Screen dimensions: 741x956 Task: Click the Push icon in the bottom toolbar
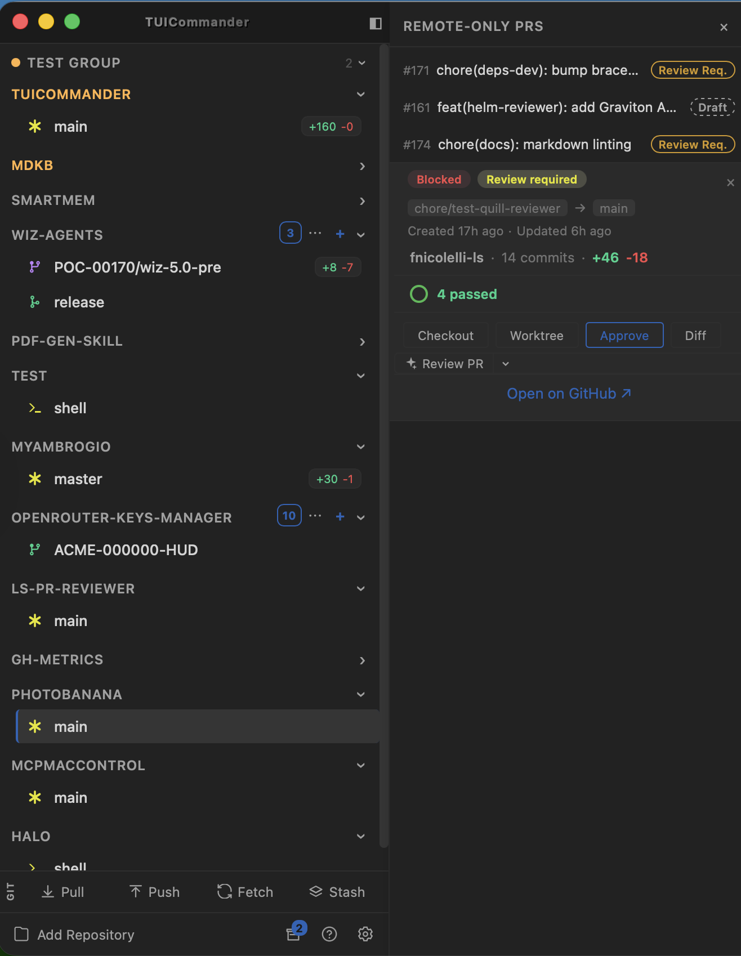coord(135,891)
